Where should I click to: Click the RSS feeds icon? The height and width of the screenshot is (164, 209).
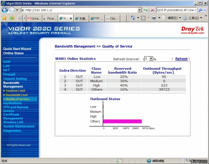pyautogui.click(x=143, y=18)
